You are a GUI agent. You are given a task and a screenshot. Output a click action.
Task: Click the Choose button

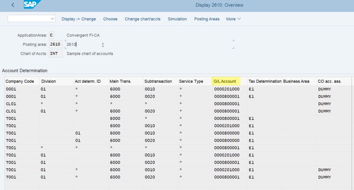(x=110, y=19)
